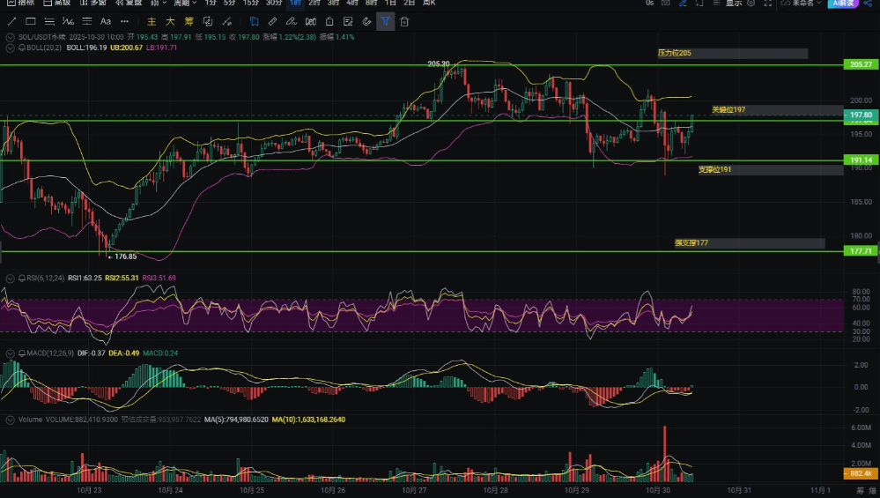Open the 周期 period dropdown
Viewport: 880px width, 498px height.
tap(185, 4)
